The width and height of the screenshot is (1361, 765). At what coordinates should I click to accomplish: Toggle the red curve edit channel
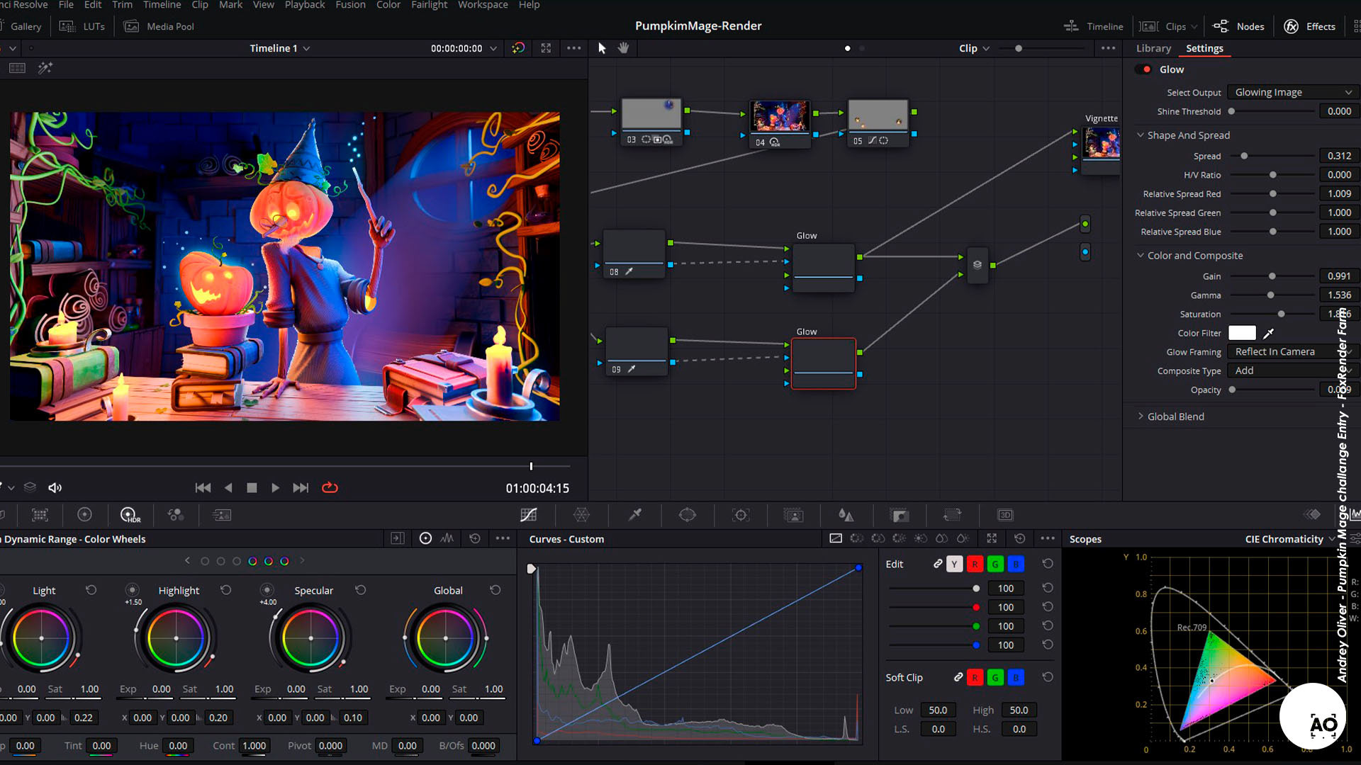[x=975, y=564]
